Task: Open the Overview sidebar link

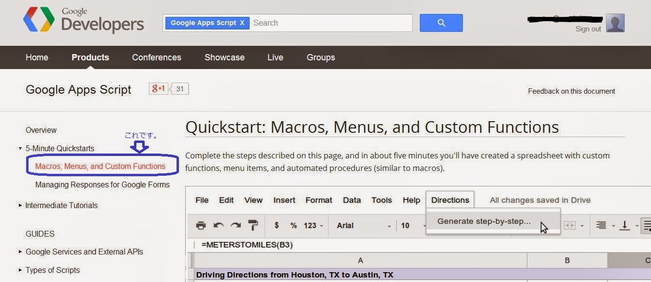Action: point(41,130)
